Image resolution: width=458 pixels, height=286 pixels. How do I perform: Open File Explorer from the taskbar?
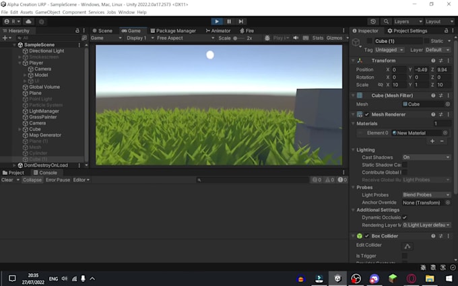(x=430, y=279)
